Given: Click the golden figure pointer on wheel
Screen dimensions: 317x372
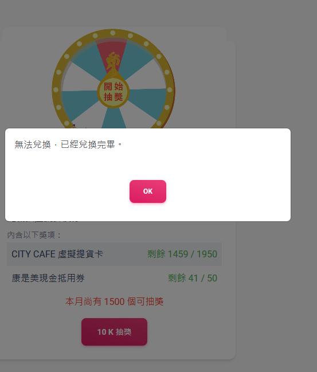Looking at the screenshot, I should coord(113,62).
